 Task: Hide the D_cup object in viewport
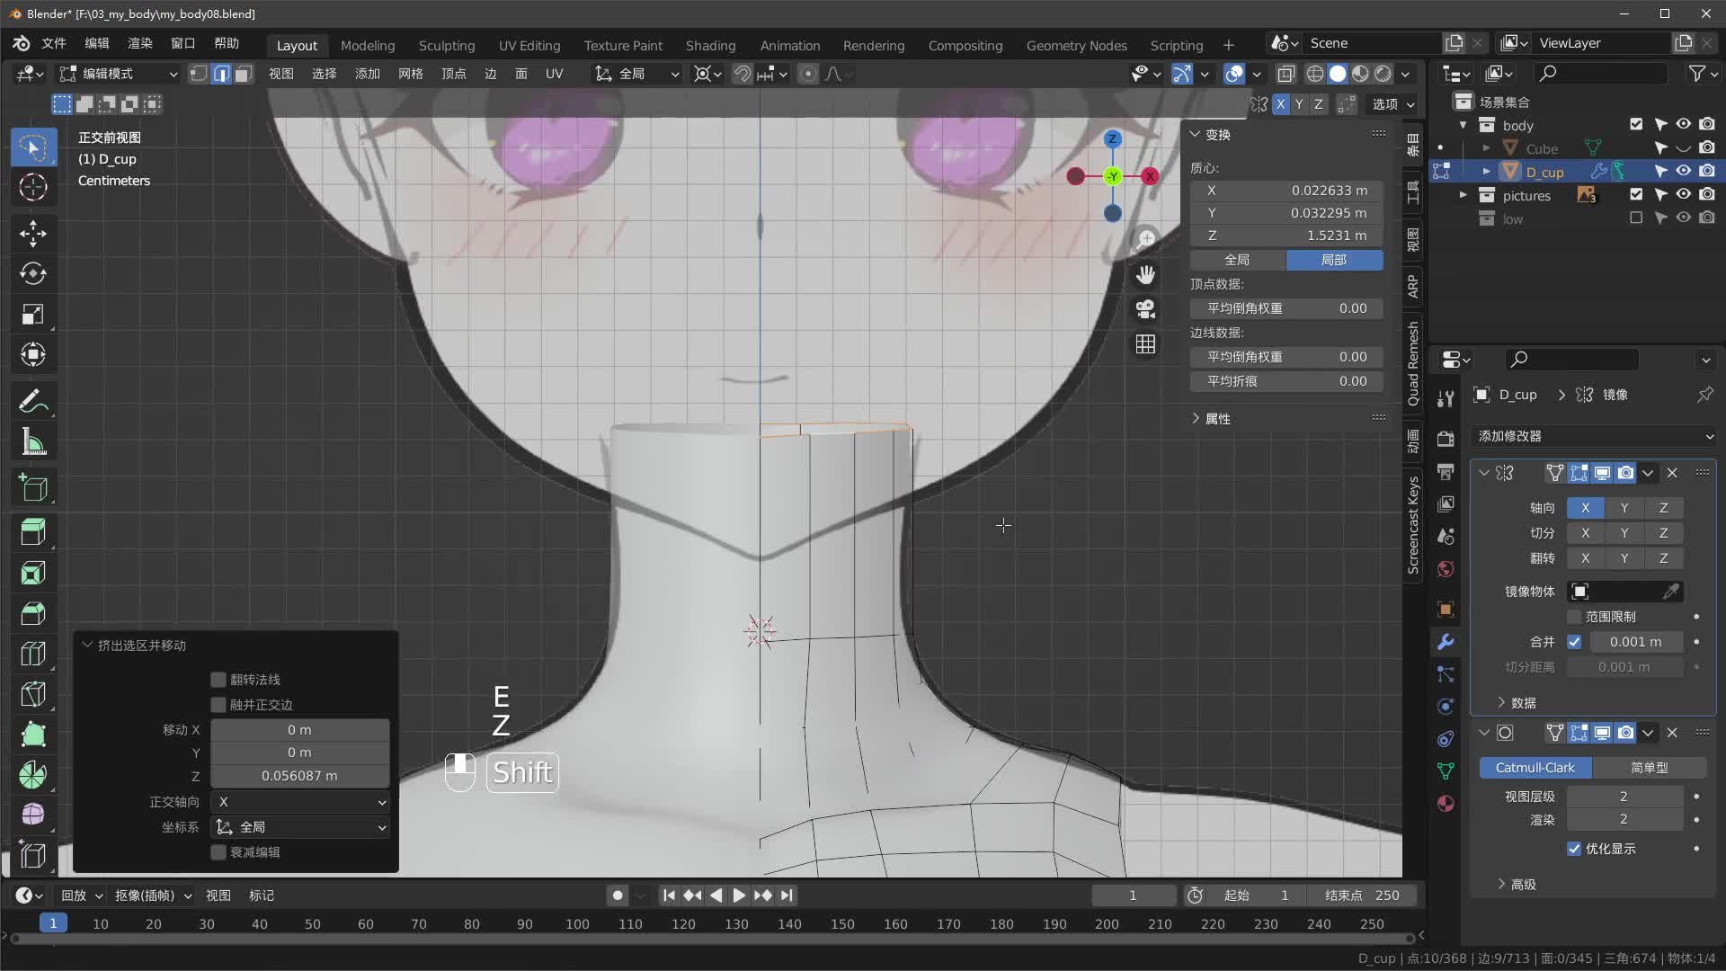tap(1684, 171)
